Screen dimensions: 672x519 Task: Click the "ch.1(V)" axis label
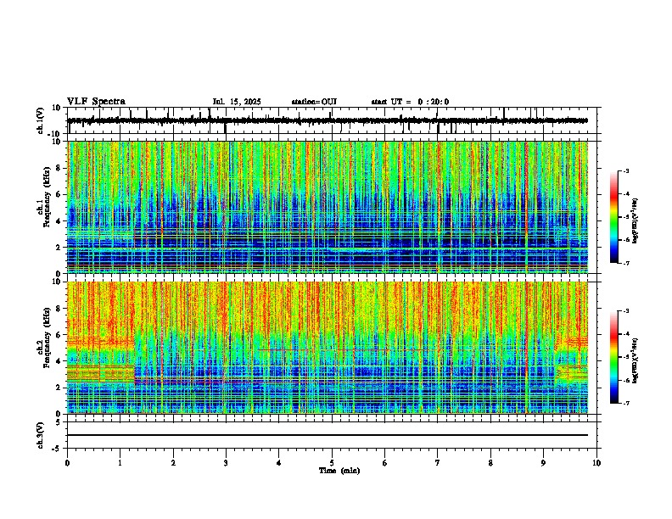41,120
